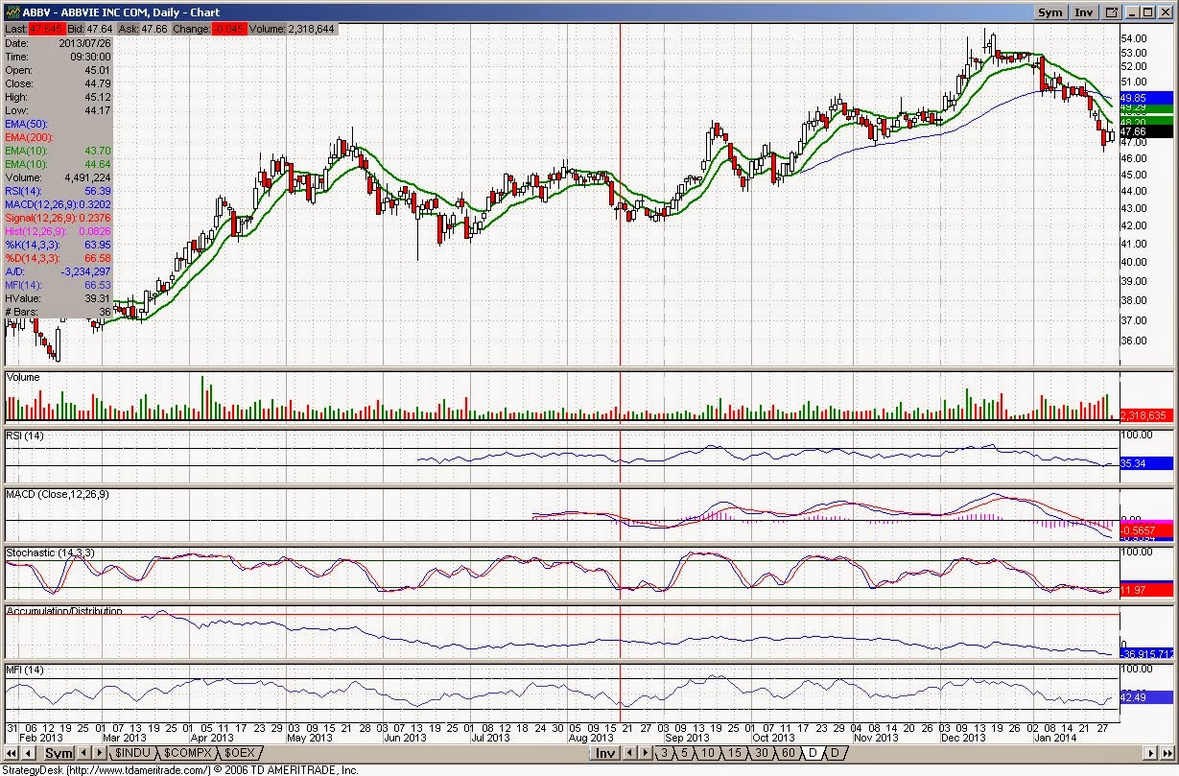Maximize the ABBV chart window
Image resolution: width=1179 pixels, height=776 pixels.
pos(1149,12)
